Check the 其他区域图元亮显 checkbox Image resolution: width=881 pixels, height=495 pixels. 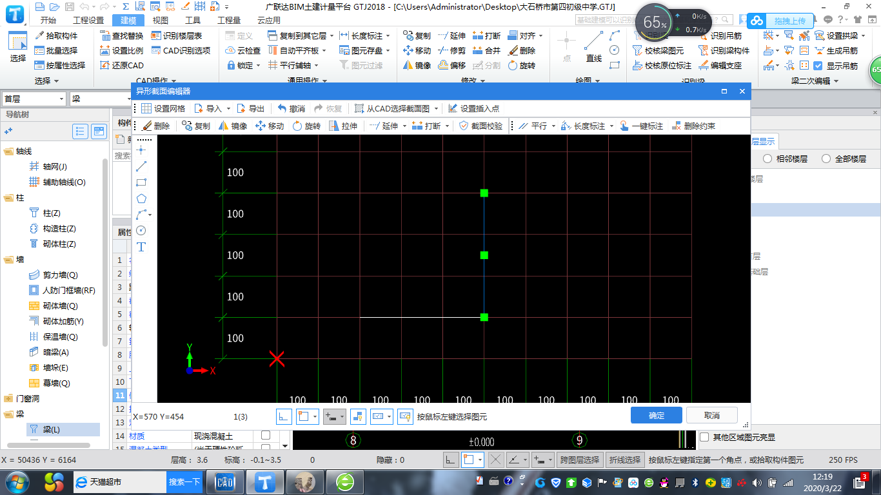click(x=704, y=437)
